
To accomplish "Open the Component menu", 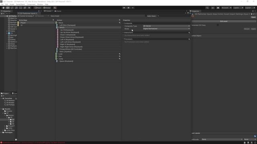I will 31,4.
